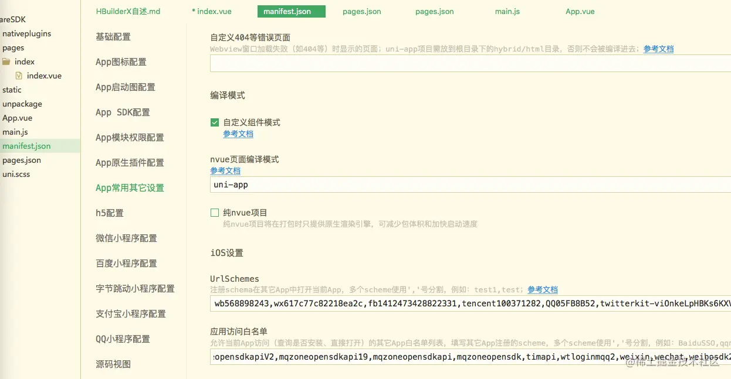Open 微信小程序配置 section
This screenshot has height=379, width=731.
pos(126,238)
